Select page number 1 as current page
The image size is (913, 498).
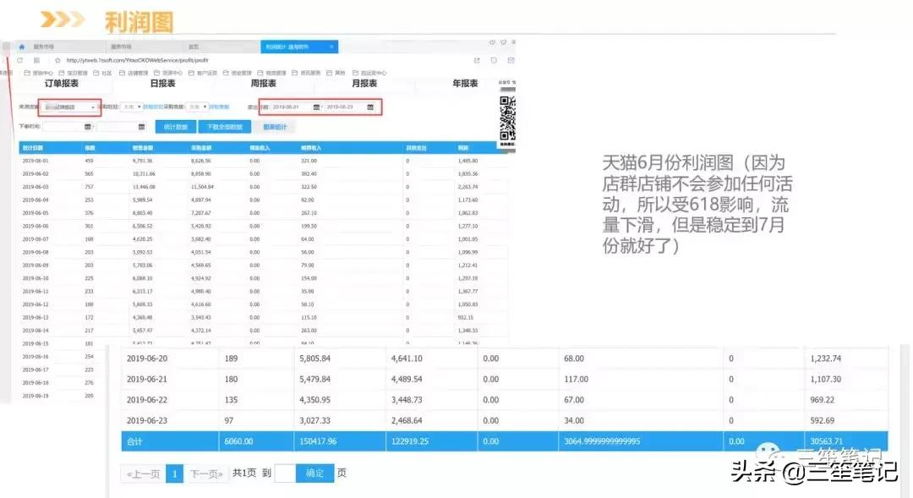(174, 473)
